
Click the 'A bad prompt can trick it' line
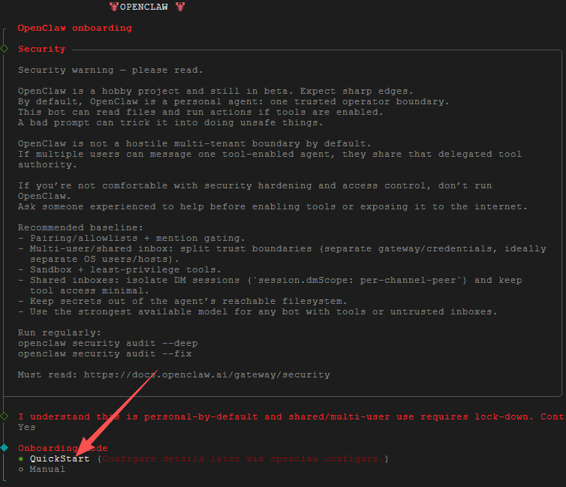pyautogui.click(x=170, y=122)
